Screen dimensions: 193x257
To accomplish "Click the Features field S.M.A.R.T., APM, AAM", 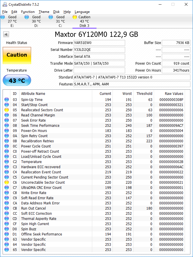I will tap(132, 84).
